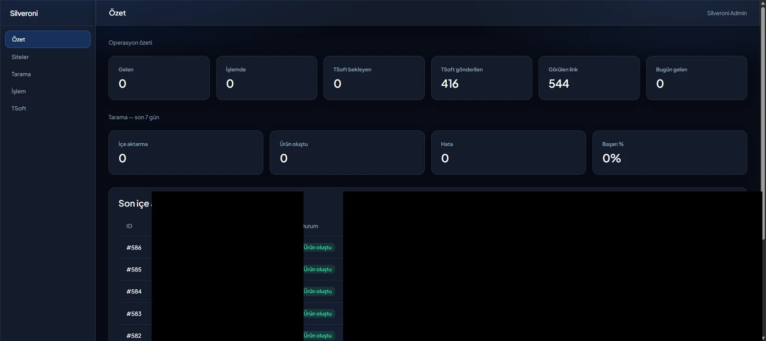The height and width of the screenshot is (341, 766).
Task: Open the Silveroni Admin account label
Action: point(727,13)
